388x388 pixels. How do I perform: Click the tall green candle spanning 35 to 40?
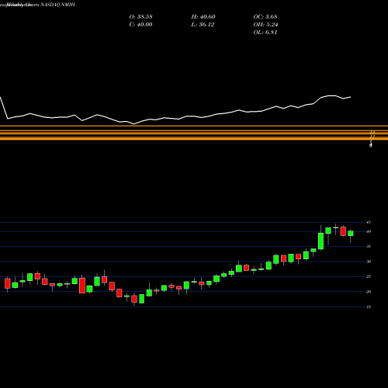[x=321, y=241]
